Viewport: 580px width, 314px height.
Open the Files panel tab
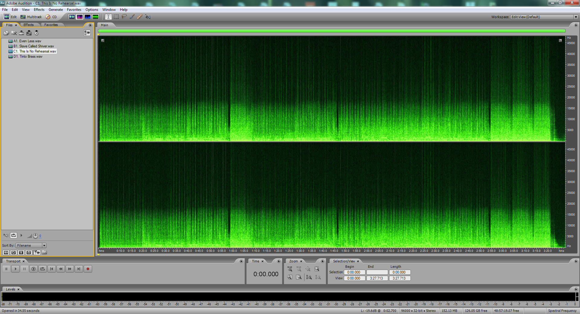pyautogui.click(x=9, y=25)
